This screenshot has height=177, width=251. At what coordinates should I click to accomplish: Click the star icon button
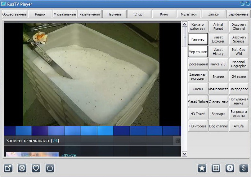pos(202,168)
